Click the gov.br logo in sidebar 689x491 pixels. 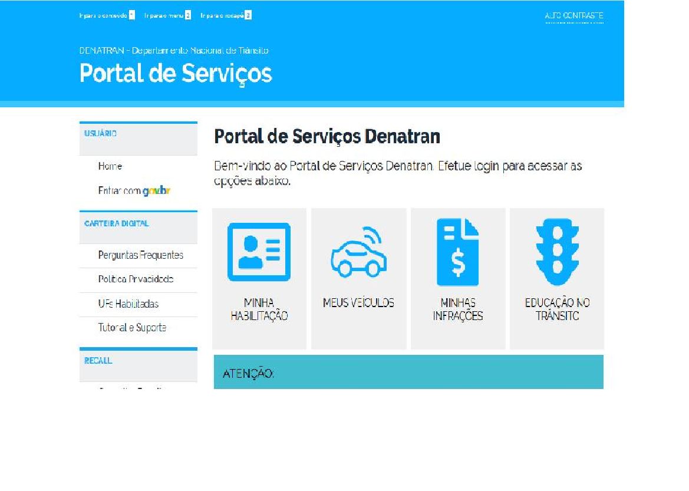click(x=156, y=191)
